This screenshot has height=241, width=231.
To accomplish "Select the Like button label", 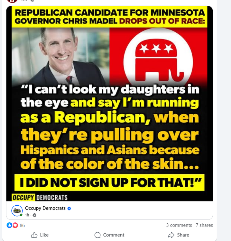I will [44, 235].
